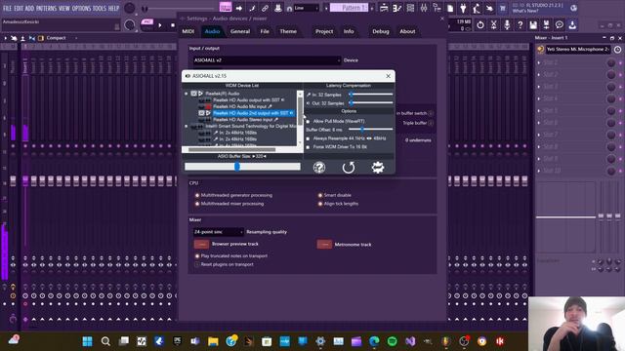Click the save floppy disk icon

[x=533, y=24]
